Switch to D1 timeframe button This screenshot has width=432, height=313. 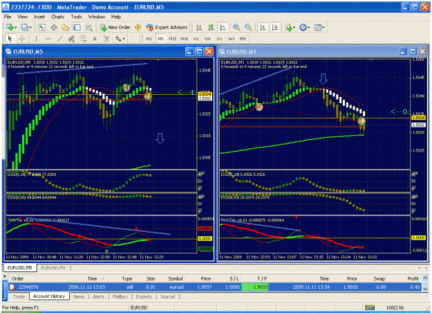[x=219, y=39]
